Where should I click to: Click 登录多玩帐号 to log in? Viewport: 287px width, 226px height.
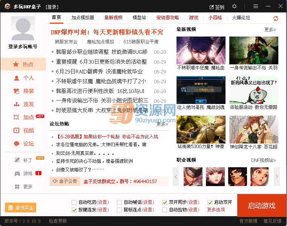23,47
